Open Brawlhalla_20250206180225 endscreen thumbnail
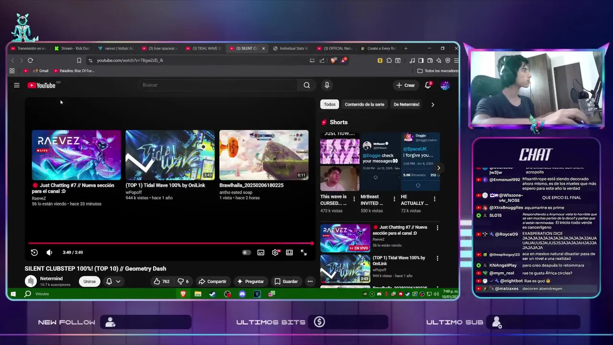The image size is (613, 345). point(264,155)
